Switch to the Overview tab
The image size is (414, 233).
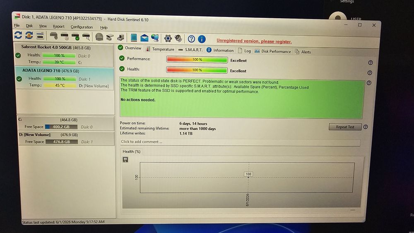[130, 48]
